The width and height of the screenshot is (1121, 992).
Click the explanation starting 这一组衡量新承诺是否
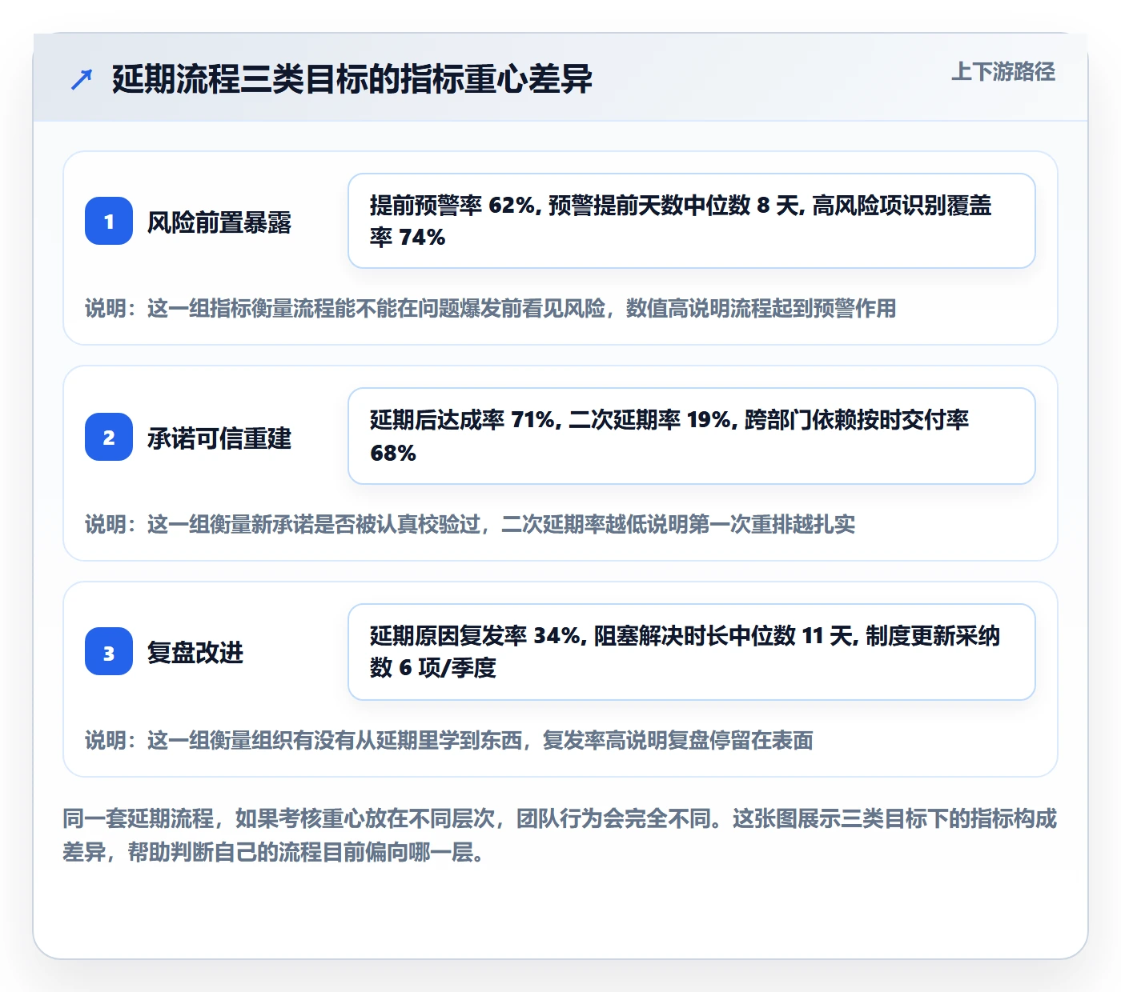click(470, 525)
